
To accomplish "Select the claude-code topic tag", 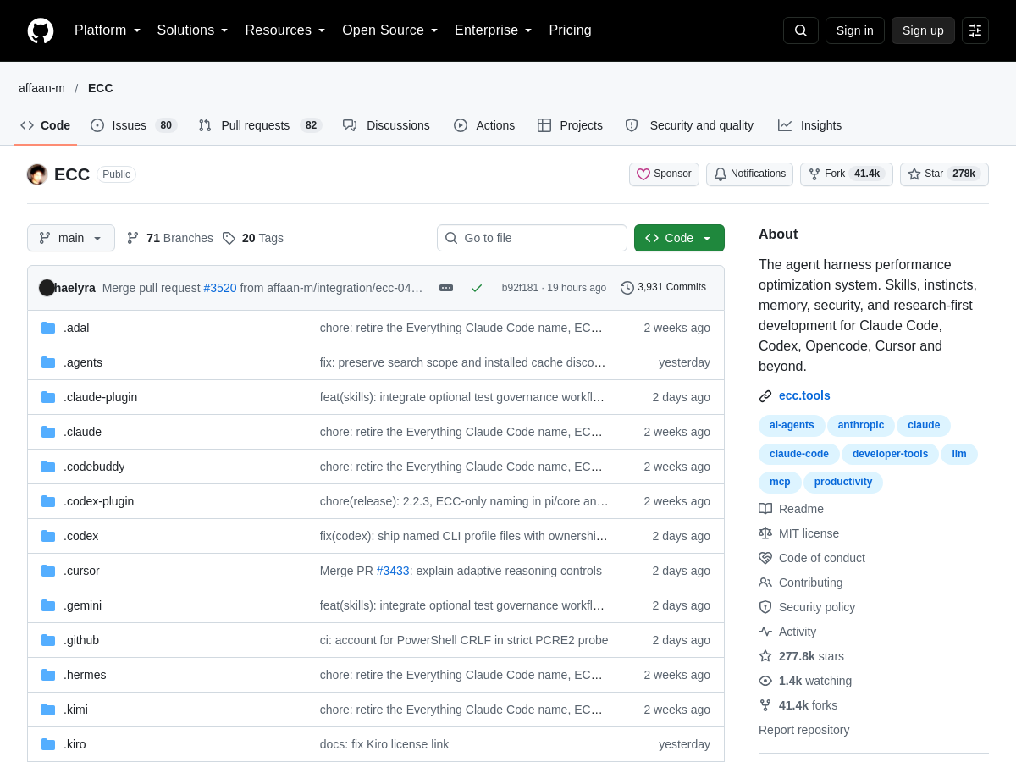I will (799, 454).
